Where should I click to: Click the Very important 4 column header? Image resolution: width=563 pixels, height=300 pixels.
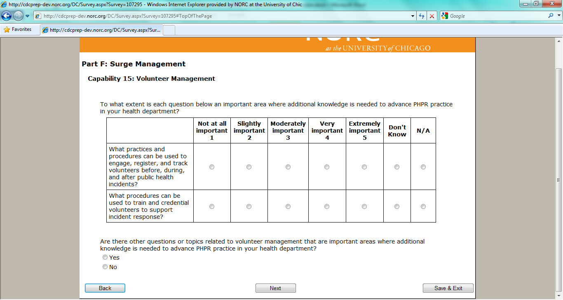click(327, 131)
